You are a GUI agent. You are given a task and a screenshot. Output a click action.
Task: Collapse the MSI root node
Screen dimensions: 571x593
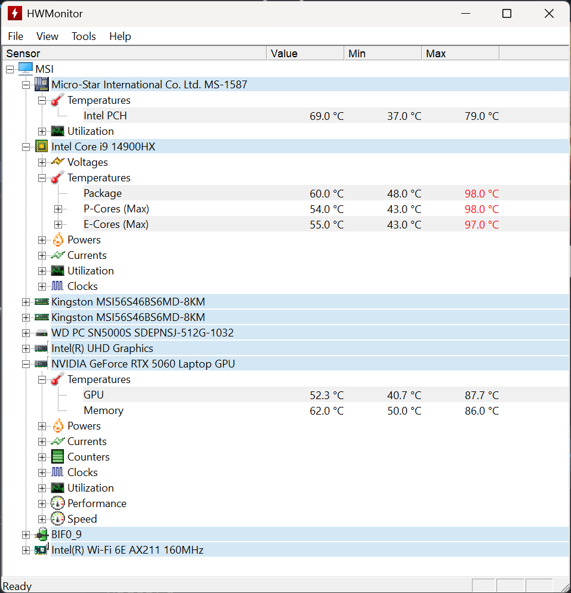(x=10, y=69)
